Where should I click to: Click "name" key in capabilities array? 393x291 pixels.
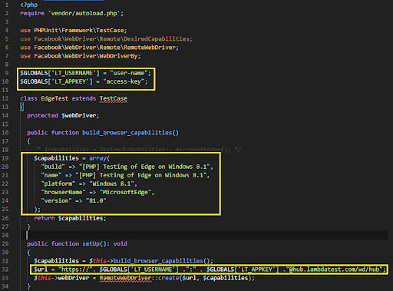pos(51,175)
